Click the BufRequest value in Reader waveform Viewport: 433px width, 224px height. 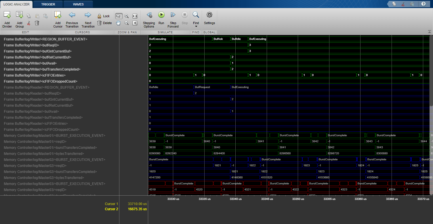click(202, 87)
